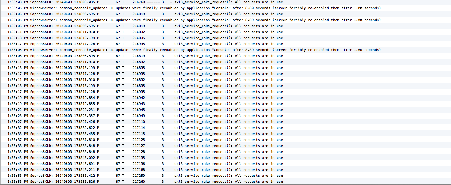Select the log entry numbered 217128
Screen dimensions: 451x185
[225, 152]
